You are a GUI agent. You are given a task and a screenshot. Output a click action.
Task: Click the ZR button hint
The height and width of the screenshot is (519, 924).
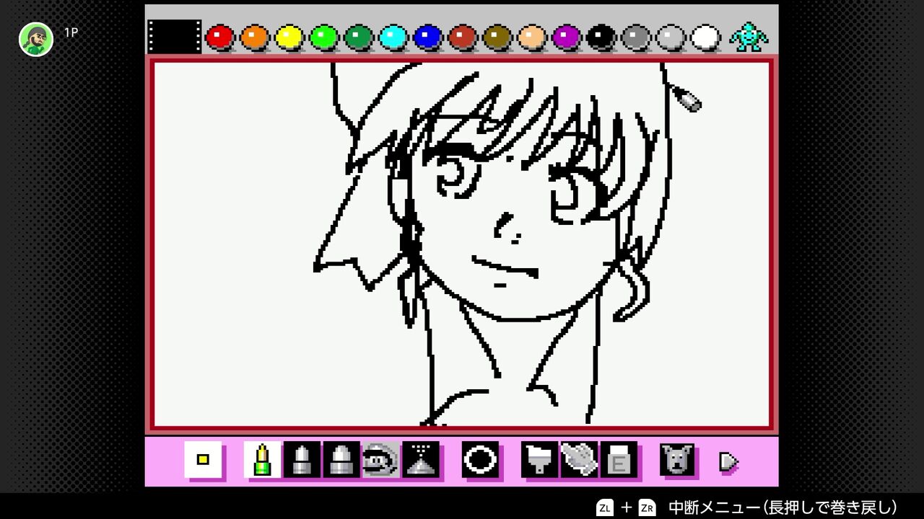tap(648, 507)
